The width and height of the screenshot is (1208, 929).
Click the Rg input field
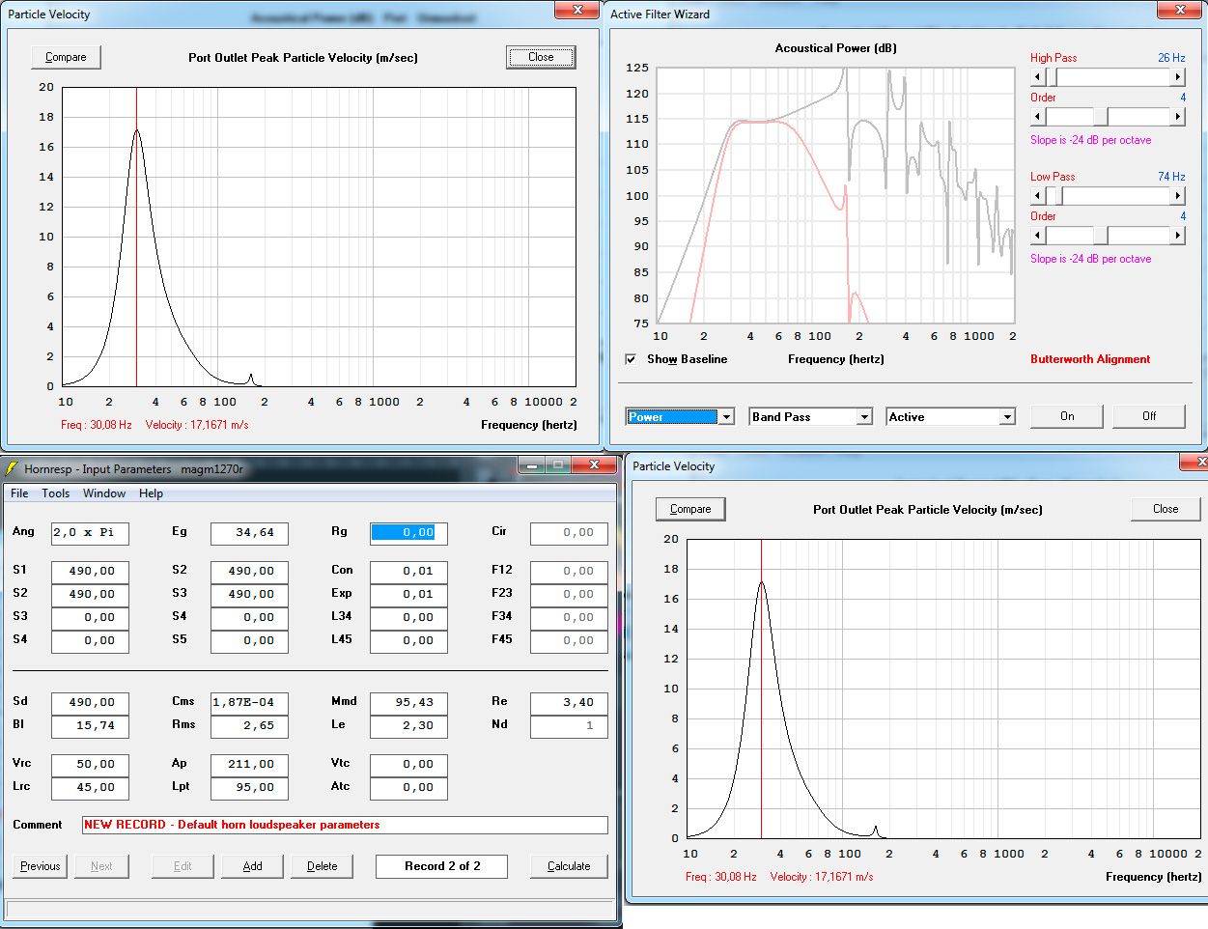pos(408,533)
